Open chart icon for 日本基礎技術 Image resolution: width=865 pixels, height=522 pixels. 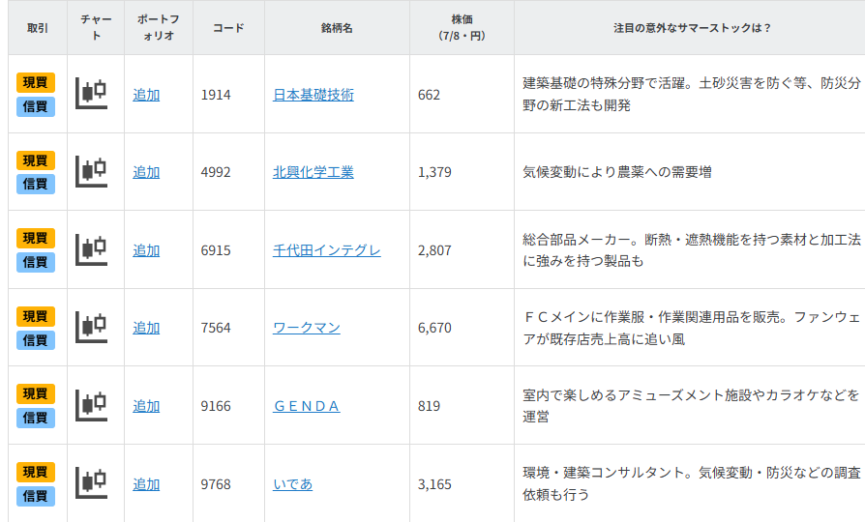[x=92, y=94]
